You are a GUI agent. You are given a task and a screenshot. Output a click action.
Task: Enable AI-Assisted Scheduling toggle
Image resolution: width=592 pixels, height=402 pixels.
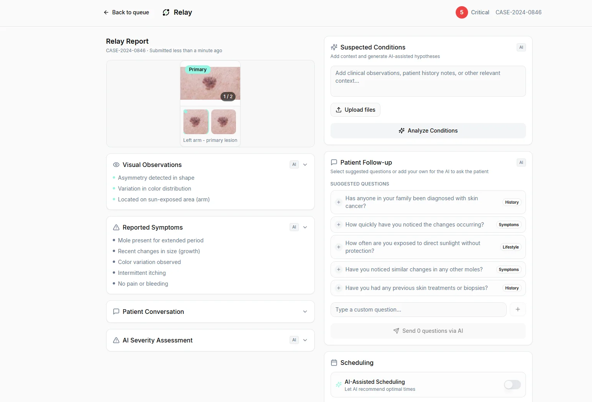[512, 385]
